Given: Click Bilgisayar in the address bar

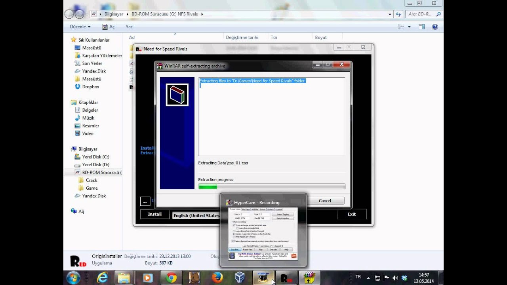Looking at the screenshot, I should coord(114,14).
